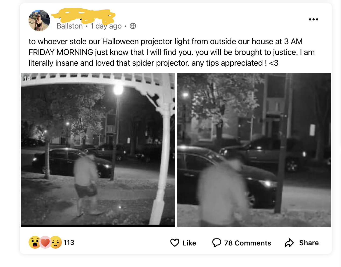Click the poster's profile avatar photo
This screenshot has height=267, width=341.
[x=39, y=20]
